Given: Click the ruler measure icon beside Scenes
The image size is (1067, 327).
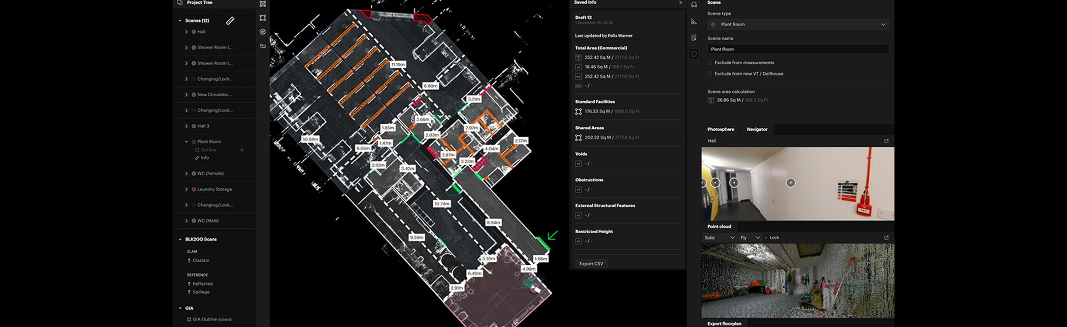Looking at the screenshot, I should pos(230,21).
